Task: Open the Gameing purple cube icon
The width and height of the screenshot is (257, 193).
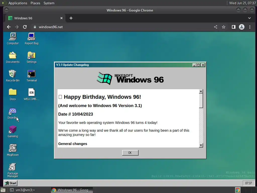Action: (13, 132)
